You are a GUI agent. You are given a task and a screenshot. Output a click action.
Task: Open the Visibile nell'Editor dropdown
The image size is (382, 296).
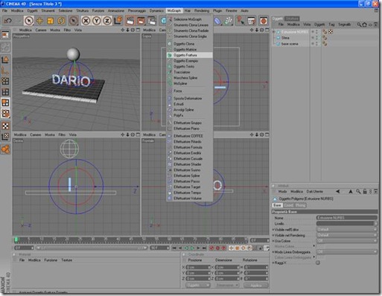pos(347,229)
